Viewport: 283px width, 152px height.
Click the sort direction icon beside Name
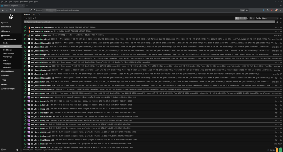[x=280, y=18]
